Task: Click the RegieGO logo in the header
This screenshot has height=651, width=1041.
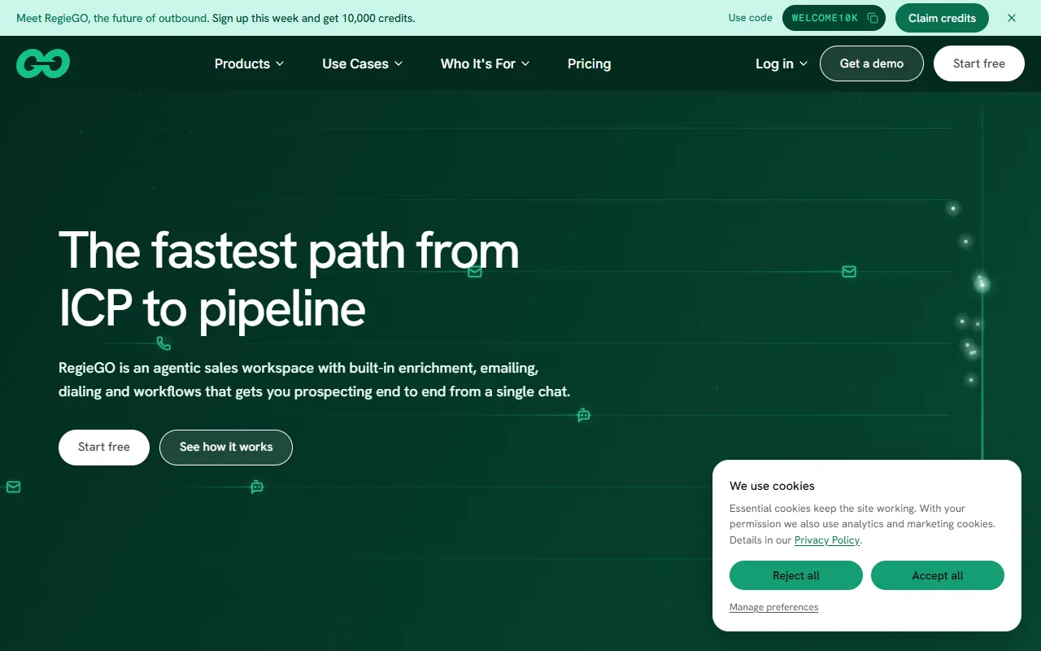Action: tap(43, 63)
